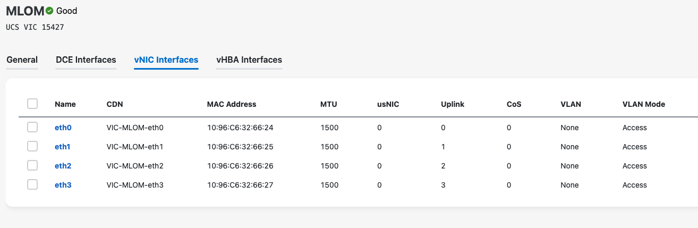Toggle the select-all checkbox in table header
The width and height of the screenshot is (698, 228).
coord(32,104)
